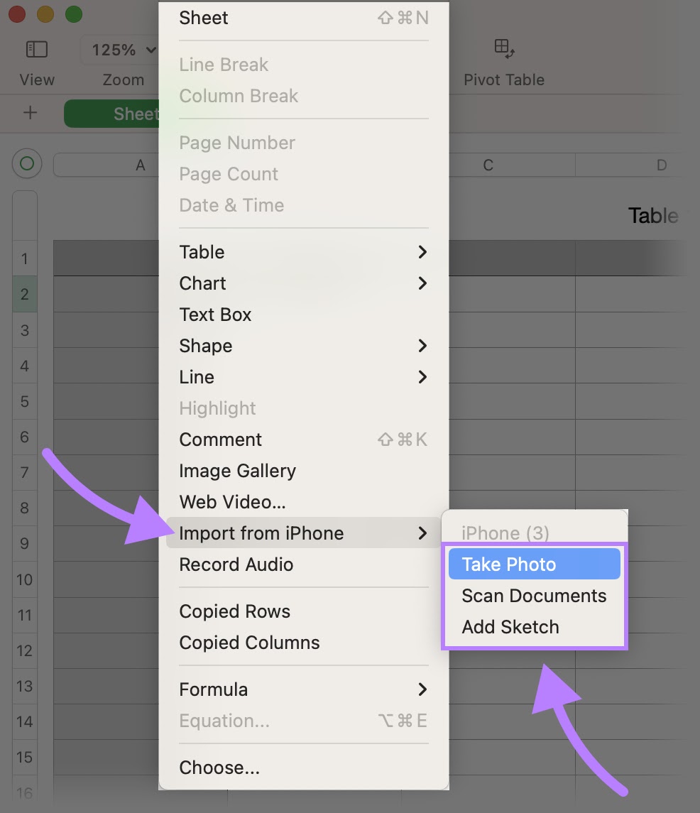
Task: Open the 125% zoom dropdown
Action: pos(121,50)
